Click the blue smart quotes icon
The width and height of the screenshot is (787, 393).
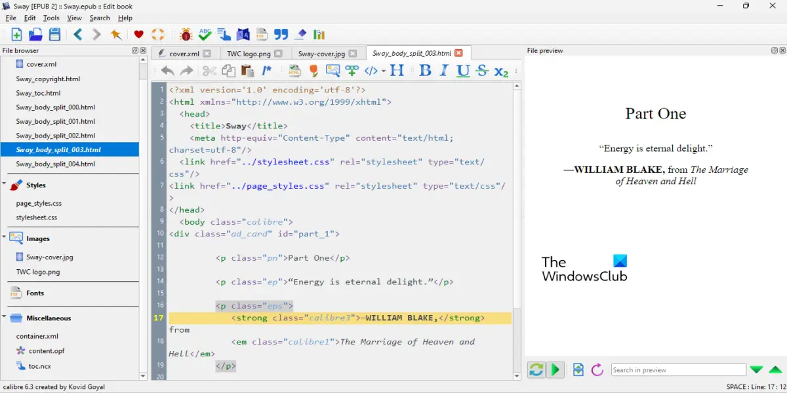[281, 35]
